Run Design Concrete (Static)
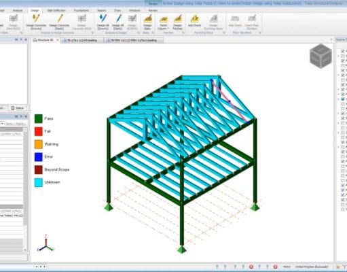347x272 pixels. pos(59,22)
